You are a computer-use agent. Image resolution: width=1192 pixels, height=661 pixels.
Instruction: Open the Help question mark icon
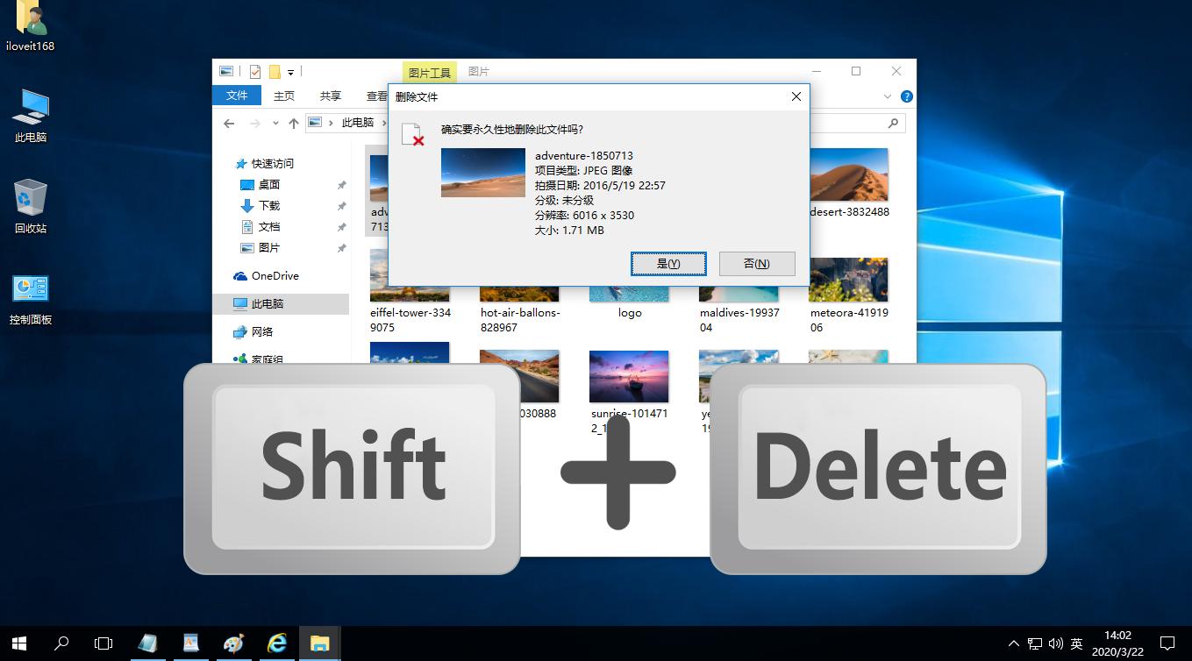point(906,96)
